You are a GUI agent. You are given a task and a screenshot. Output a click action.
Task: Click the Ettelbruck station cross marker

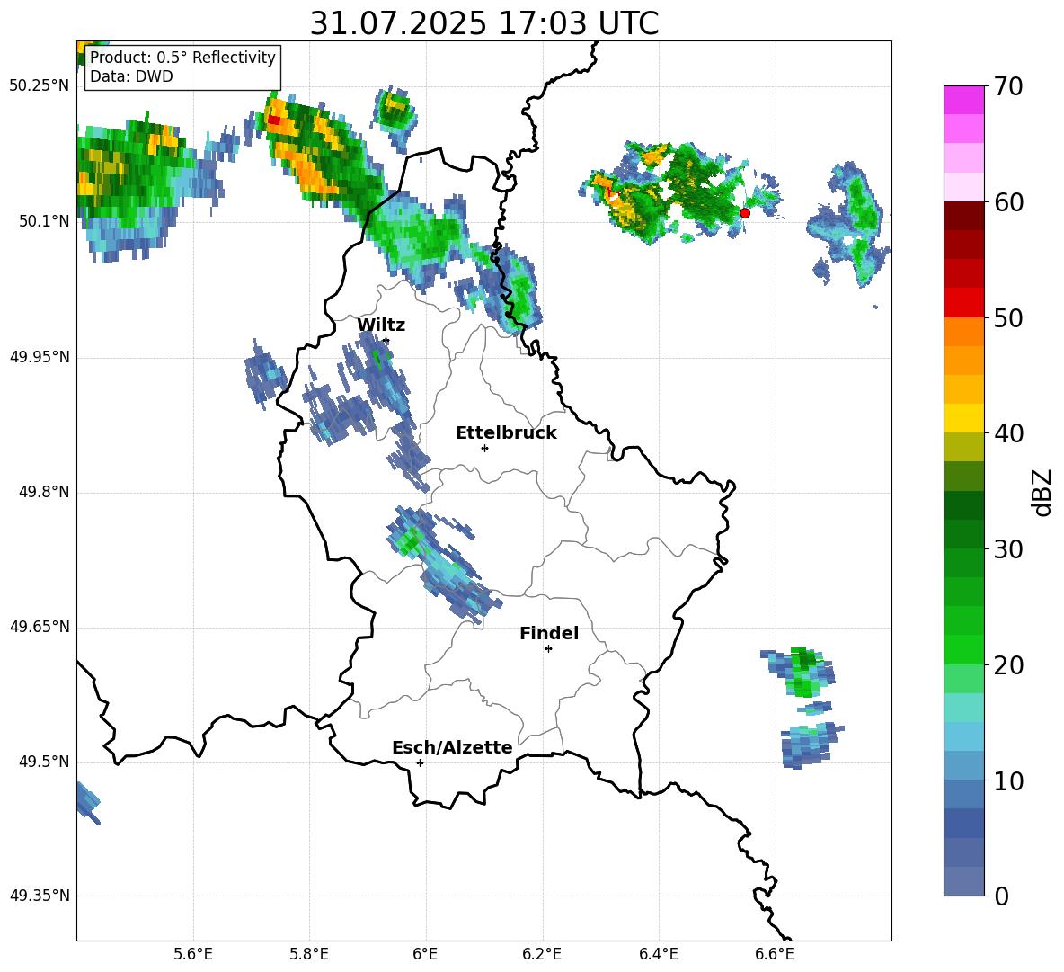point(484,448)
